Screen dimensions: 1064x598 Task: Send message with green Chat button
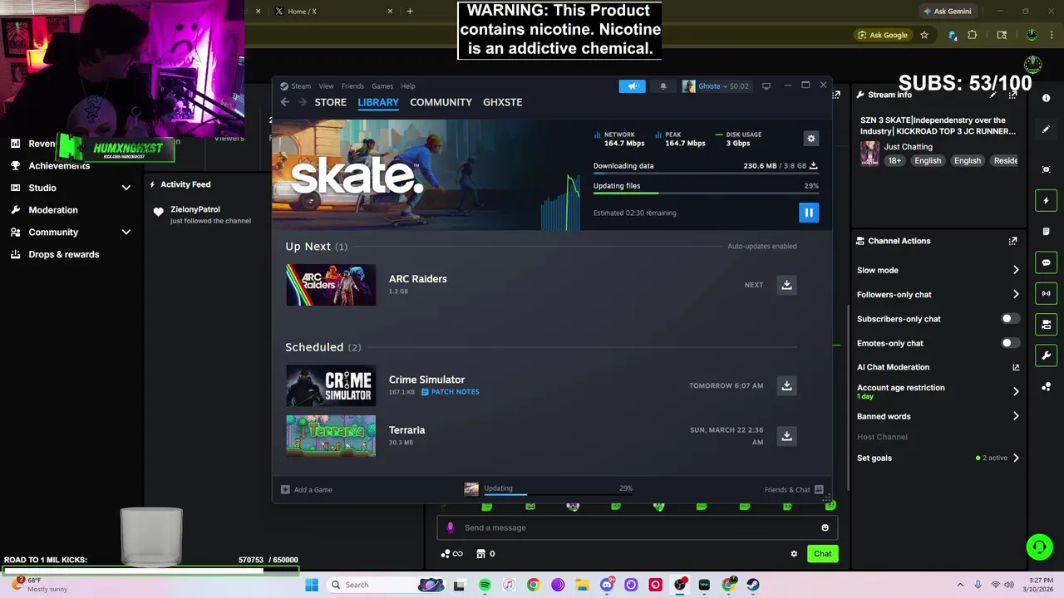pyautogui.click(x=822, y=554)
